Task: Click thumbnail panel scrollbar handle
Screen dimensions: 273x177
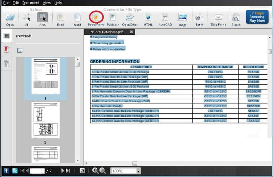Action: point(78,64)
